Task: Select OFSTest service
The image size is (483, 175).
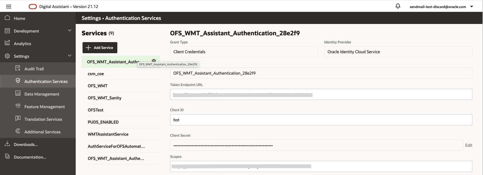Action: coord(124,110)
